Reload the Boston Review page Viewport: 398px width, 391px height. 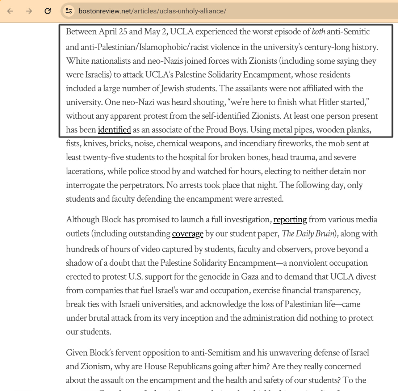click(47, 11)
